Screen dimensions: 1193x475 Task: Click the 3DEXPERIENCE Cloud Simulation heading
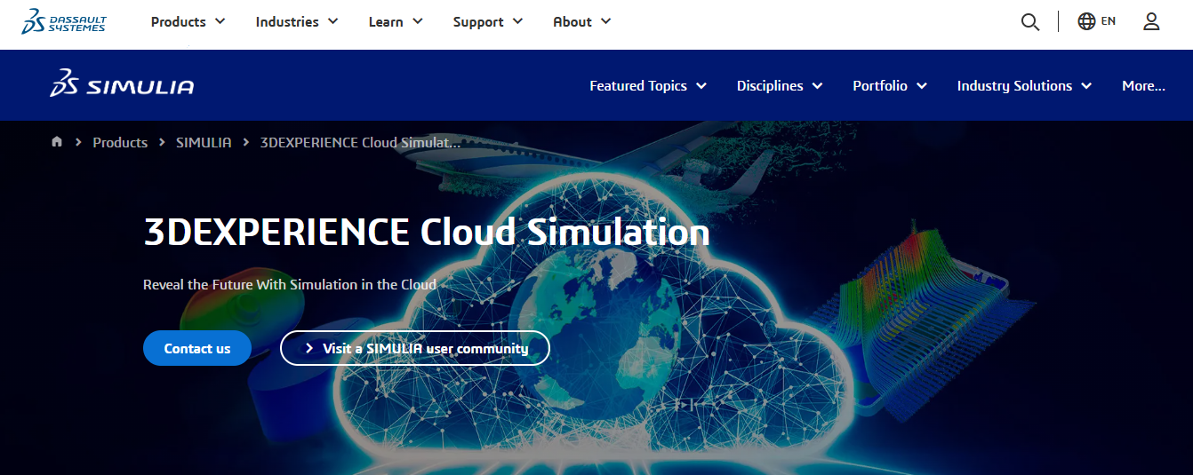[x=427, y=232]
